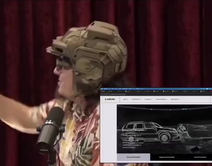Select the highlighted gray Enhanced Perception tab below the image

coord(133,157)
